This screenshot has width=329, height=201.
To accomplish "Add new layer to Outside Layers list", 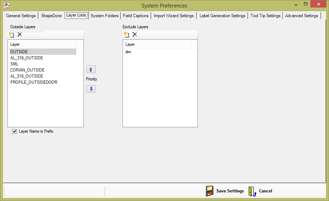I will (x=12, y=35).
